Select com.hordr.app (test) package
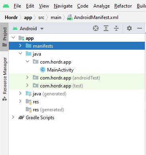Viewport: 146px width, 155px height. click(x=61, y=86)
